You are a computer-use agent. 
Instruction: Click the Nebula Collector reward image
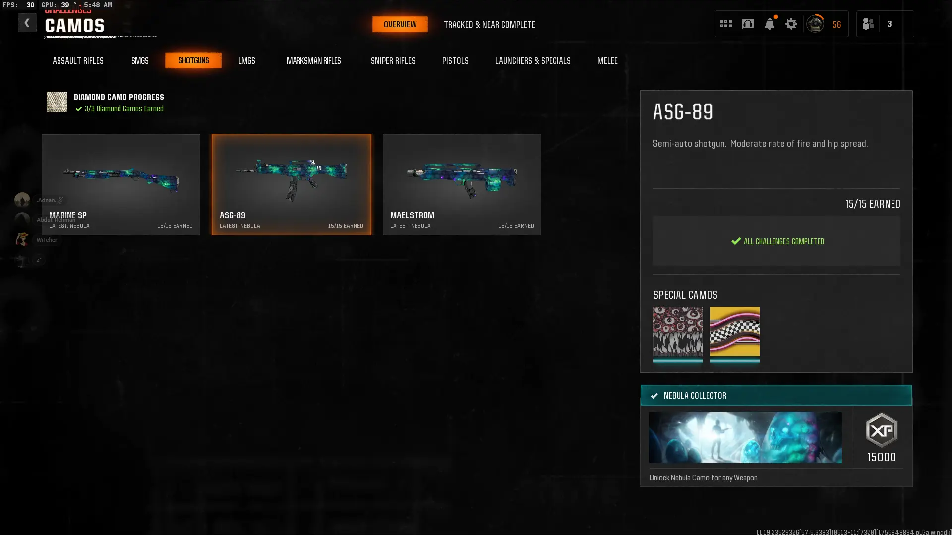(x=745, y=437)
